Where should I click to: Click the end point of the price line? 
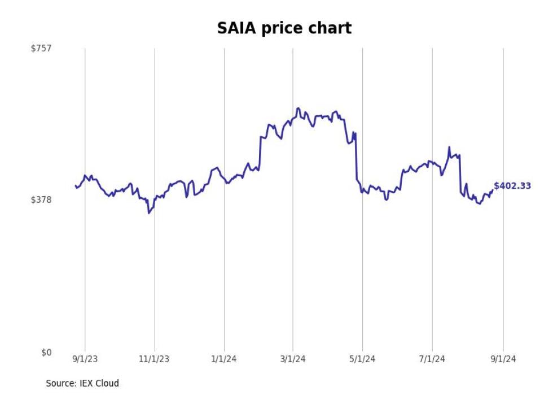(492, 190)
